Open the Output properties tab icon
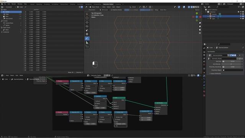 pos(204,55)
